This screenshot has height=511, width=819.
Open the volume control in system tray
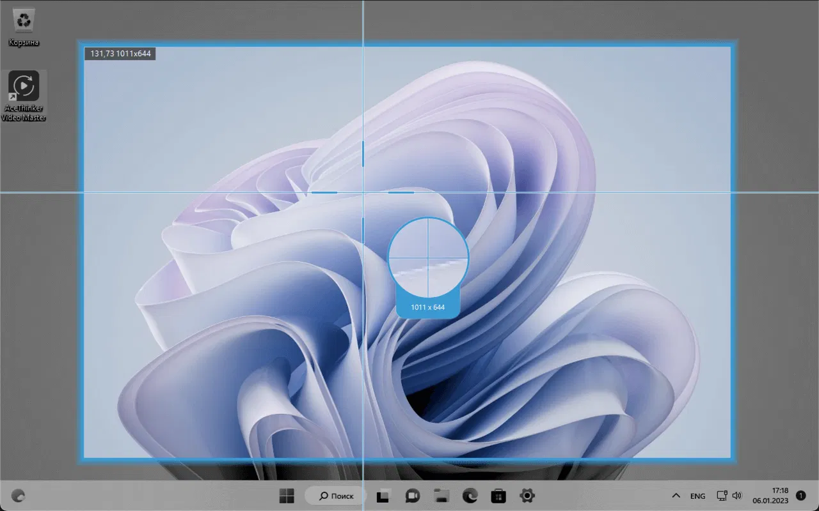tap(736, 496)
